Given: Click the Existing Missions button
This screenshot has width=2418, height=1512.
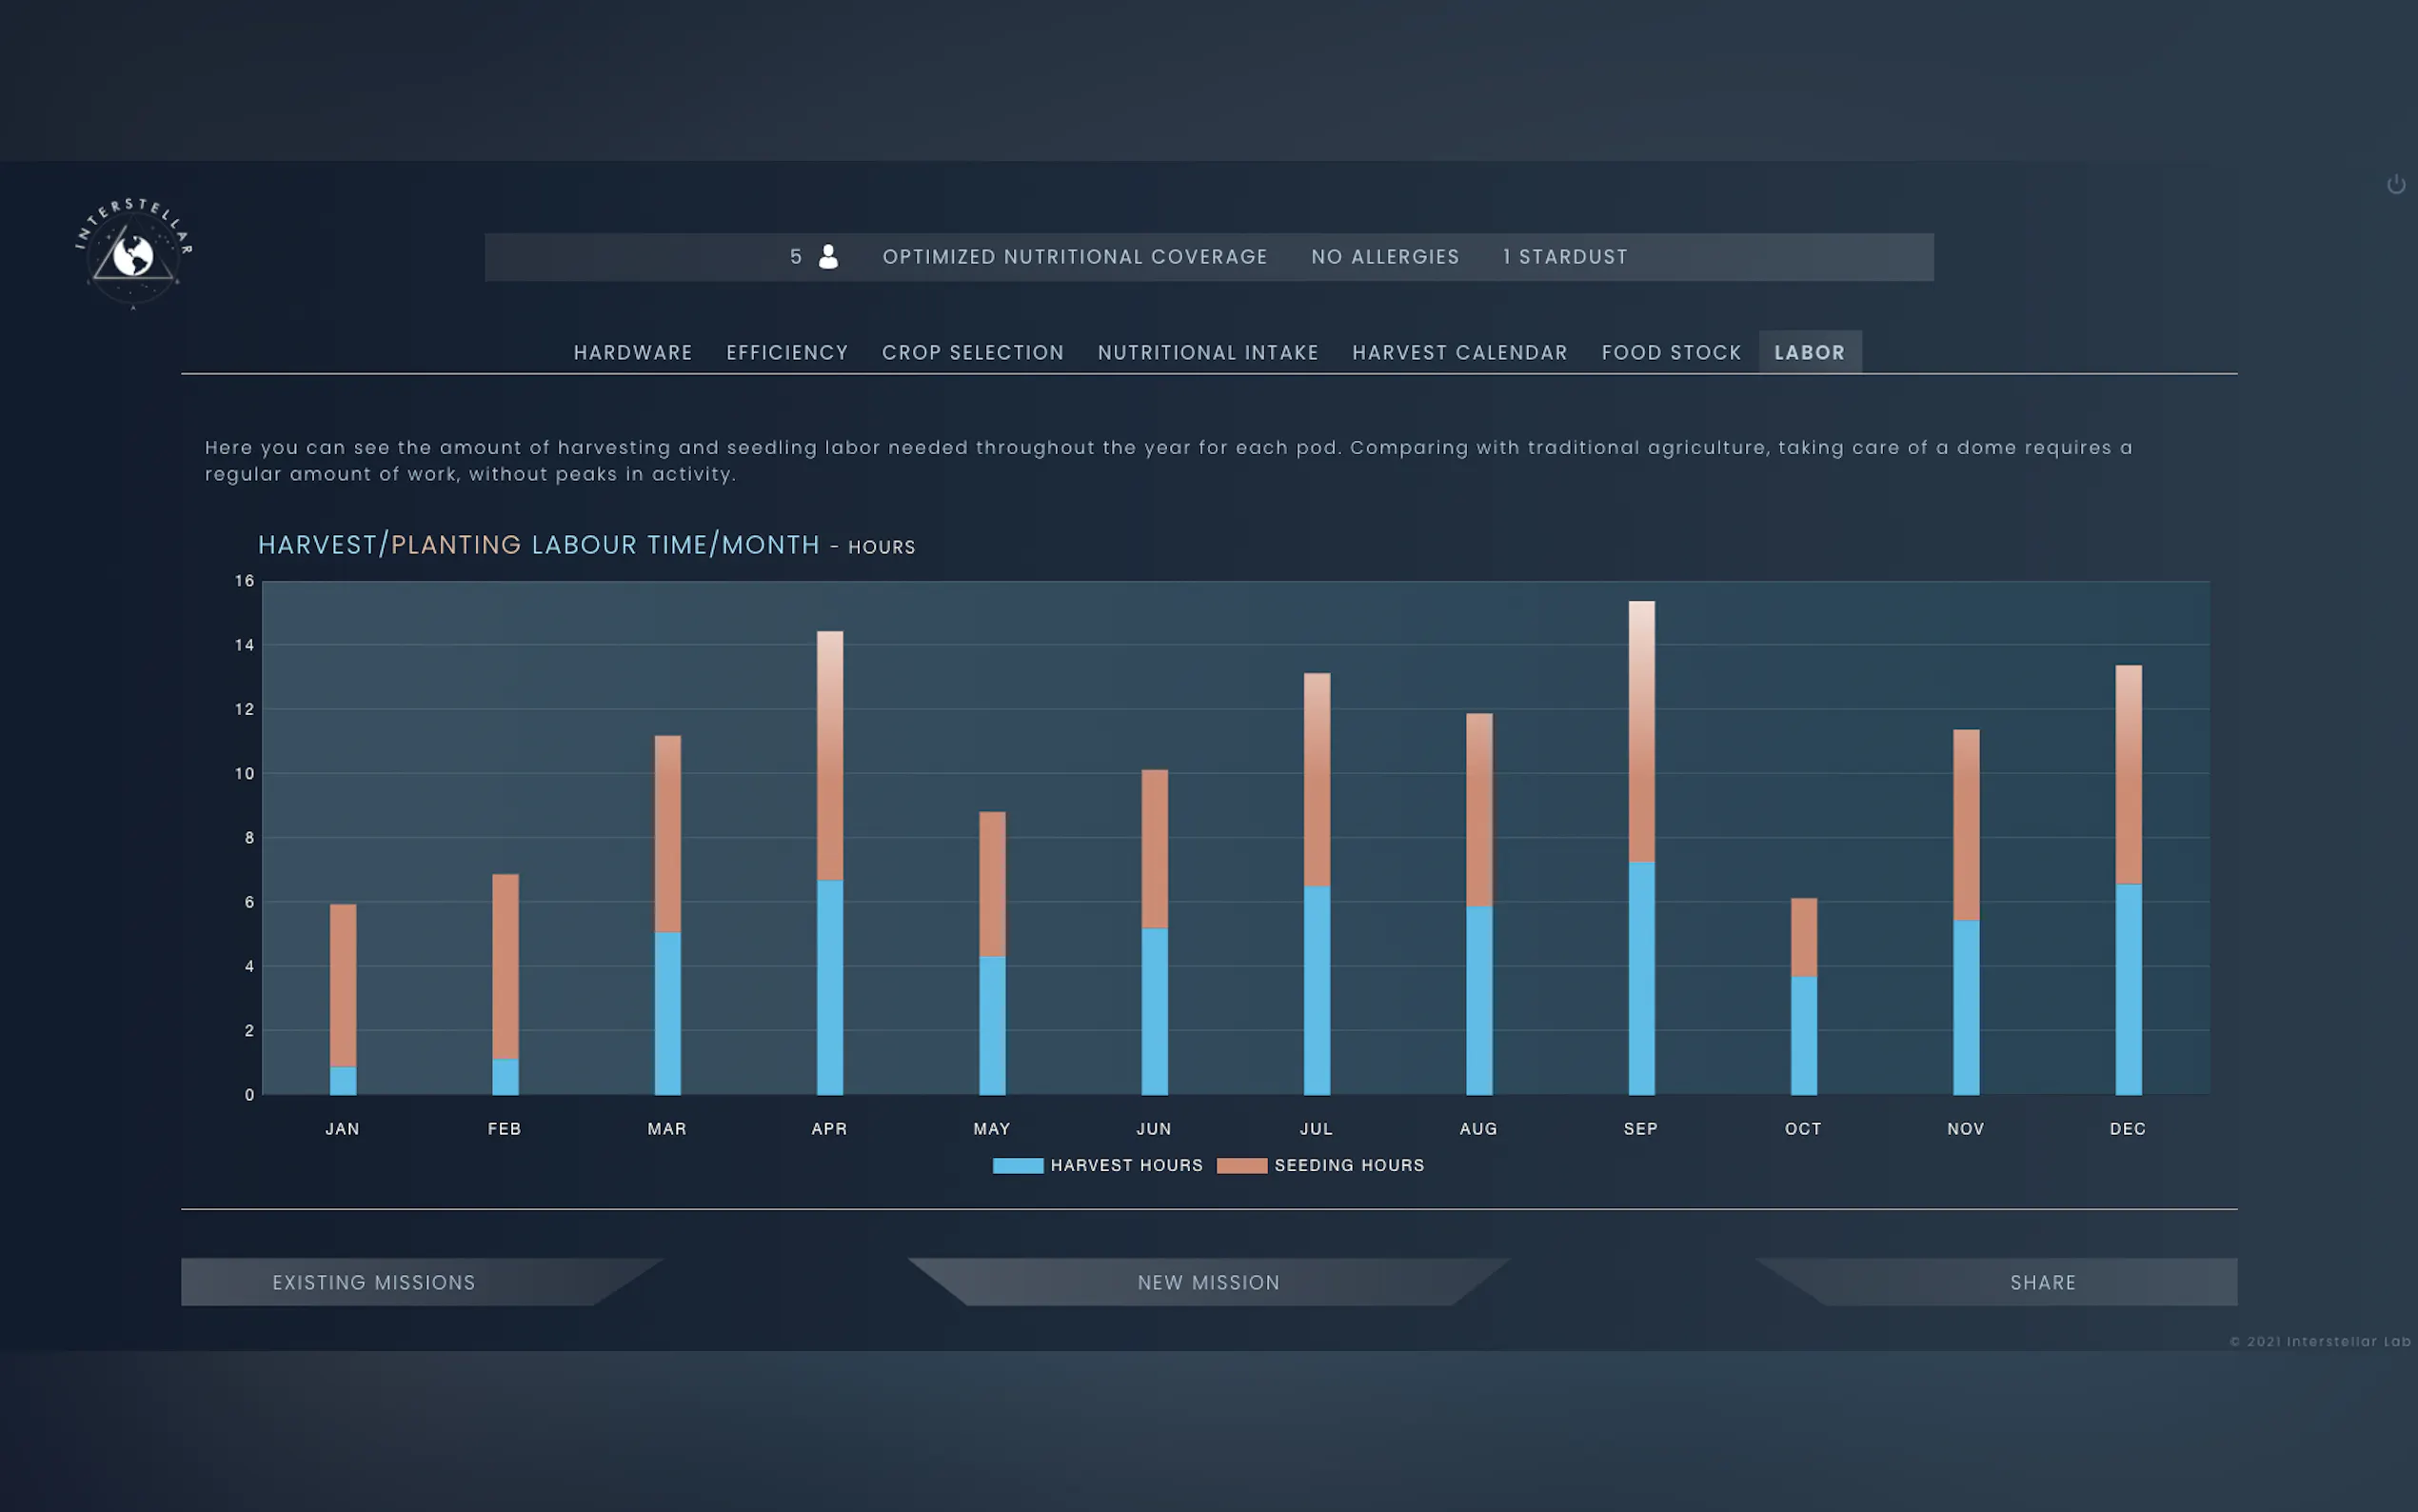Looking at the screenshot, I should tap(374, 1282).
